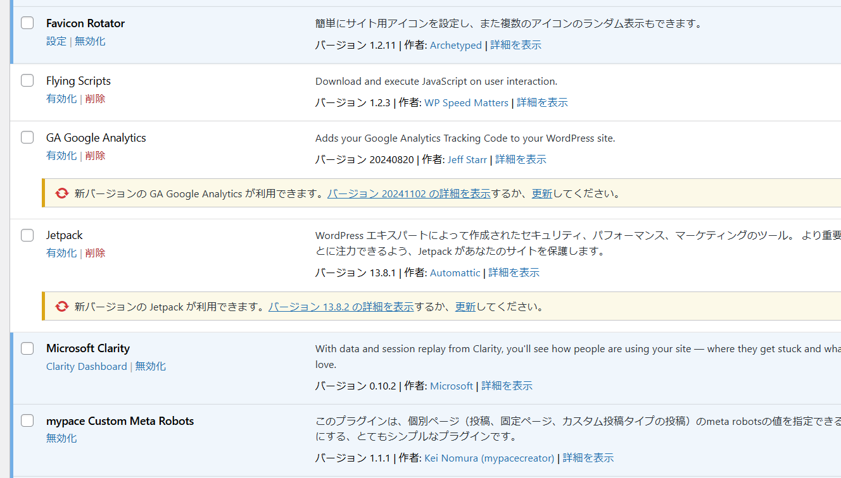
Task: Deactivate Microsoft Clarity via 無効化
Action: click(151, 366)
